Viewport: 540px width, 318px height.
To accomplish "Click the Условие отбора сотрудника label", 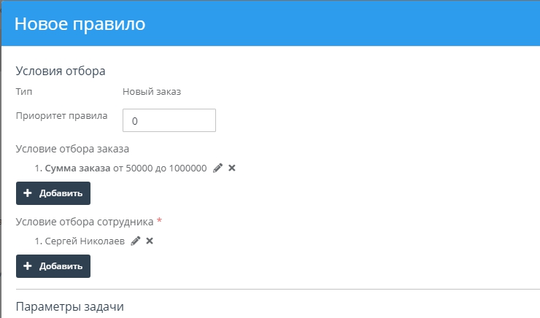I will pyautogui.click(x=84, y=221).
